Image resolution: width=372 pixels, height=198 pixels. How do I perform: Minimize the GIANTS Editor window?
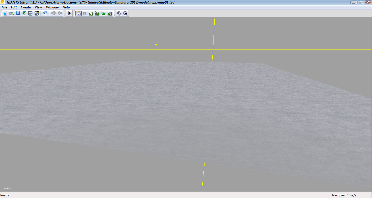click(x=354, y=2)
